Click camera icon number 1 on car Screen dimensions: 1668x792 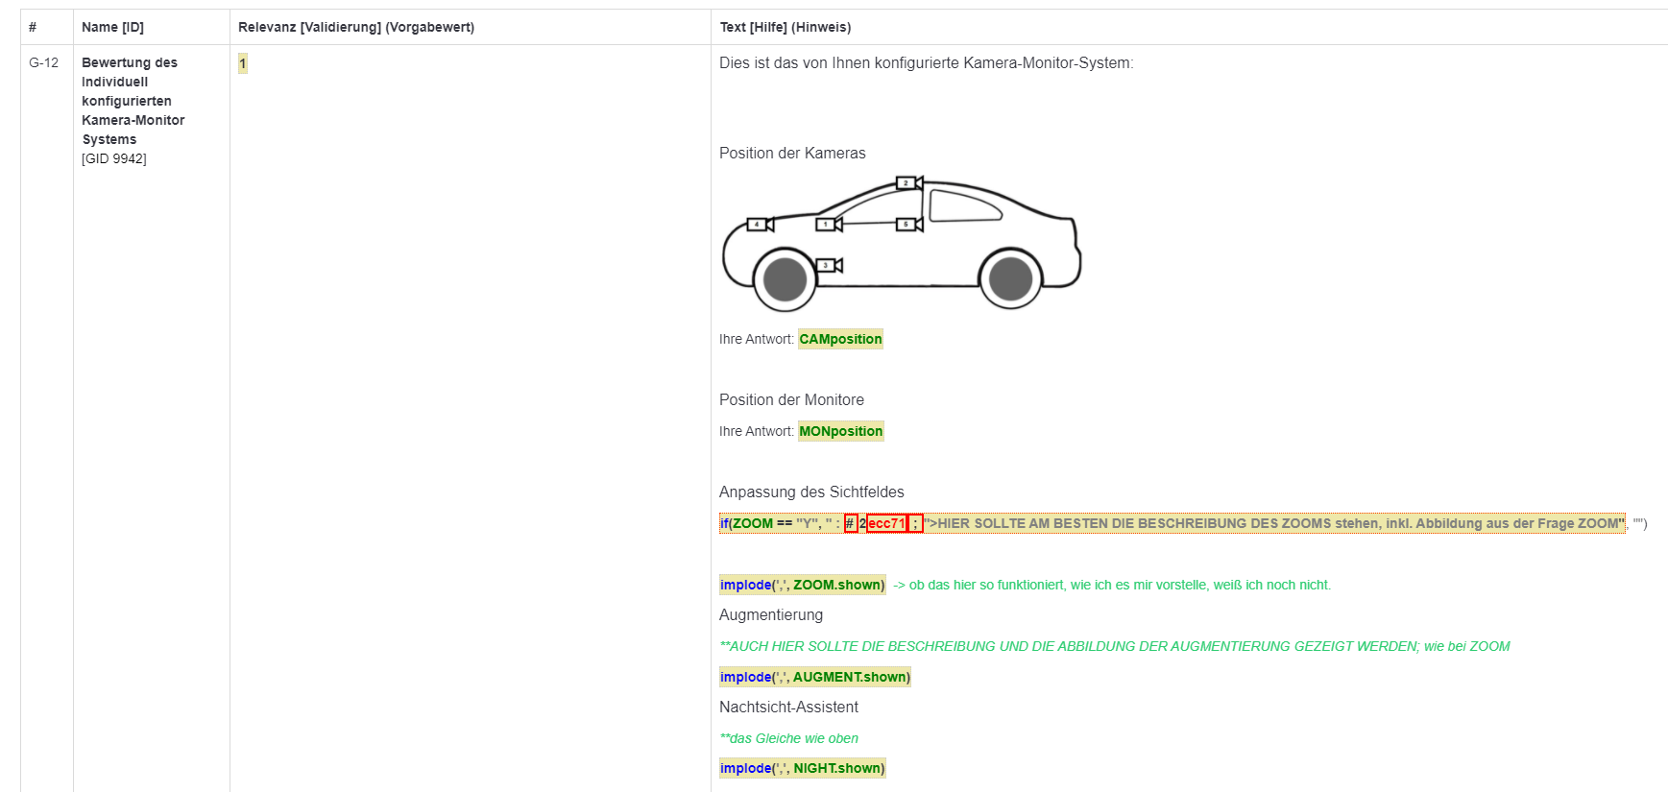(829, 225)
